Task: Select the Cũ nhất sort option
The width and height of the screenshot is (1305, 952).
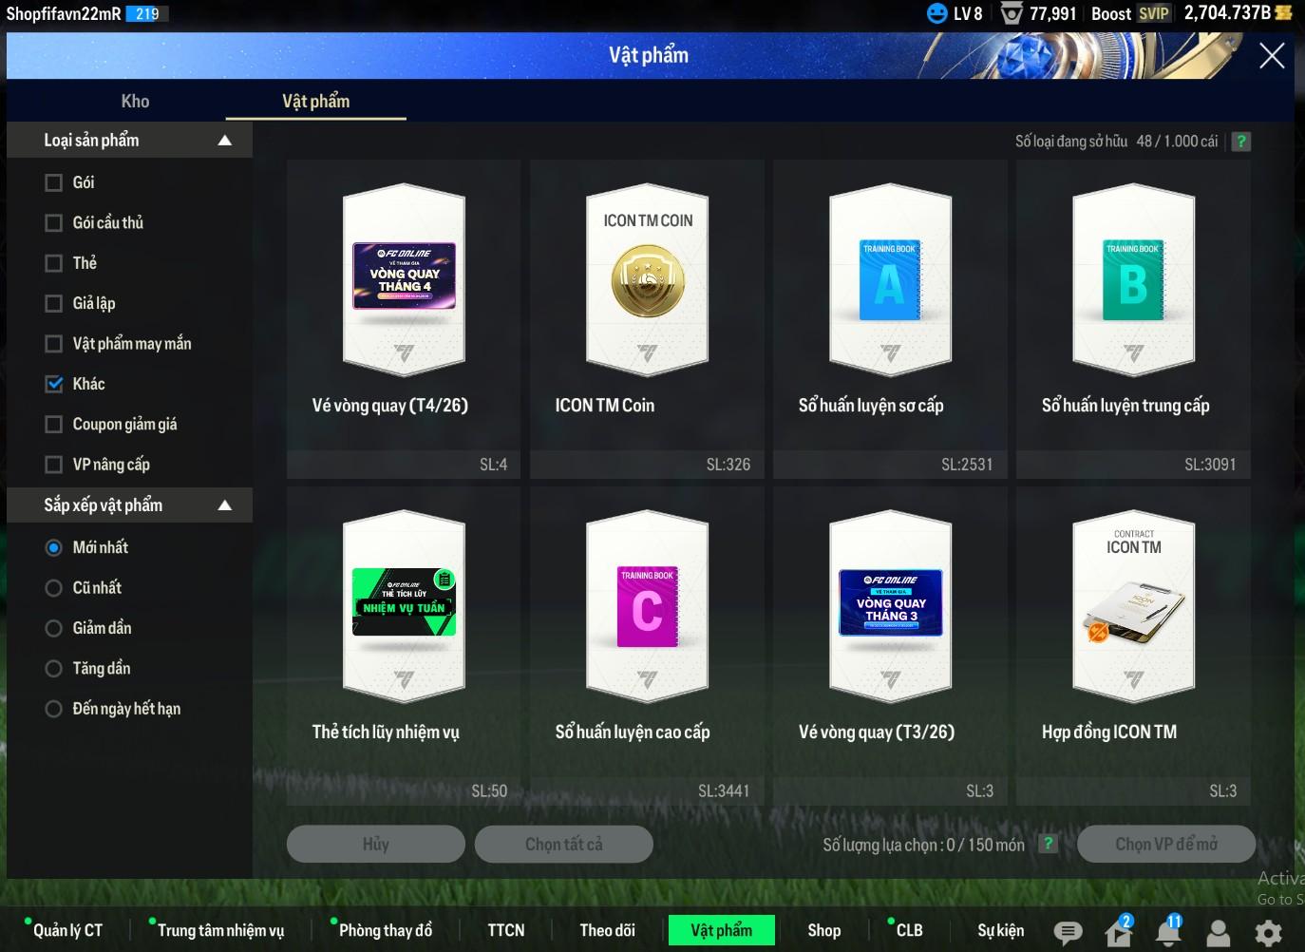Action: click(x=54, y=588)
